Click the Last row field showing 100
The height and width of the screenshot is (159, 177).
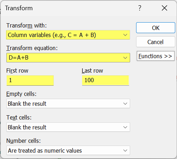(x=105, y=80)
